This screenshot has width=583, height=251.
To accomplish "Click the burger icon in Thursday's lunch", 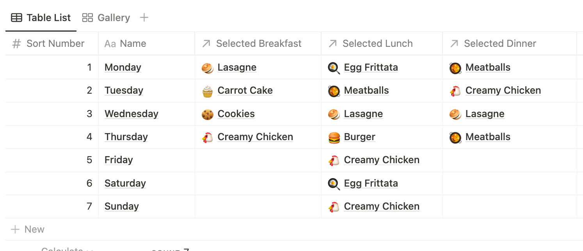I will click(334, 137).
